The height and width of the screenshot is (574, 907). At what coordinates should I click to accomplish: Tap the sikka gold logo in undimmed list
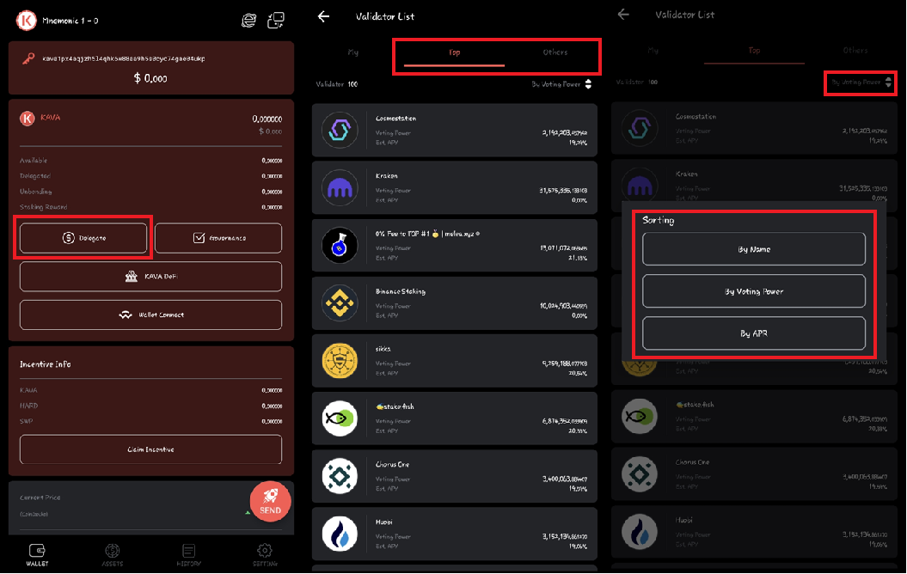(340, 361)
